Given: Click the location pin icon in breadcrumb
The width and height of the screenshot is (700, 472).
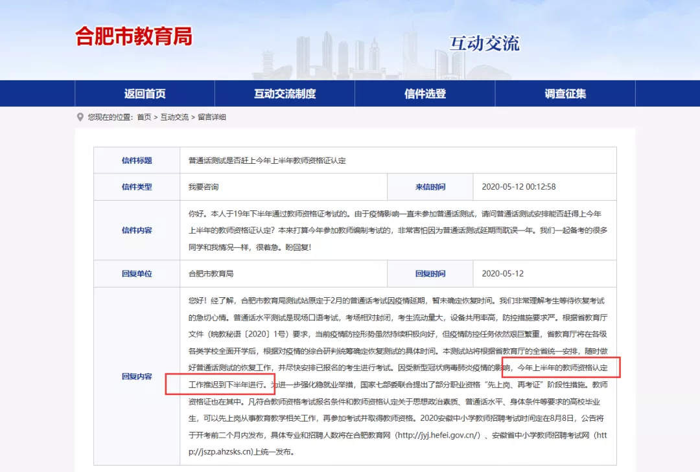Looking at the screenshot, I should click(x=81, y=117).
